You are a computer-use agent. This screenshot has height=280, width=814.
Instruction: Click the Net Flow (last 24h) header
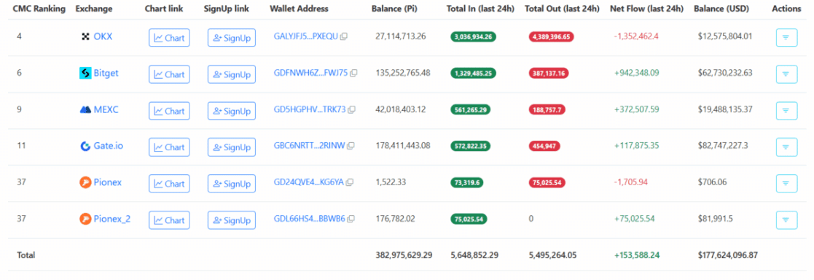coord(646,9)
